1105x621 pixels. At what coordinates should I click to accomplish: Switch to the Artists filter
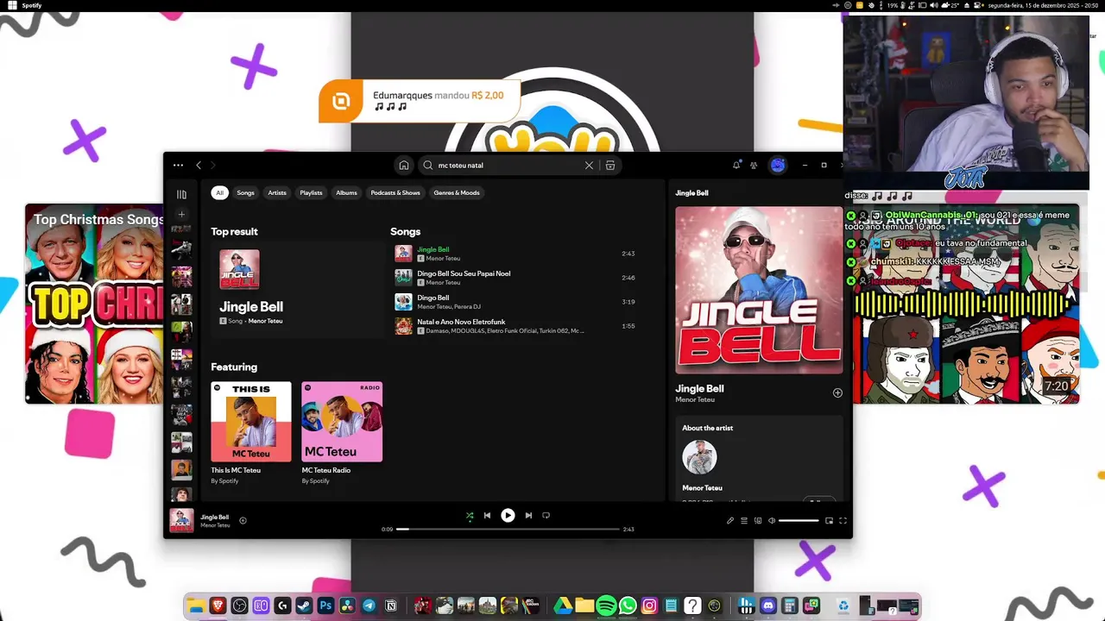coord(277,192)
